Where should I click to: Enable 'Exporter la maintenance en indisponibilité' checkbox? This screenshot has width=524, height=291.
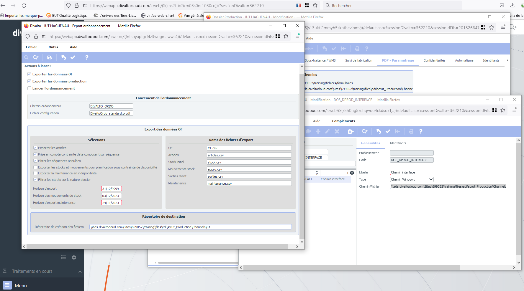35,173
